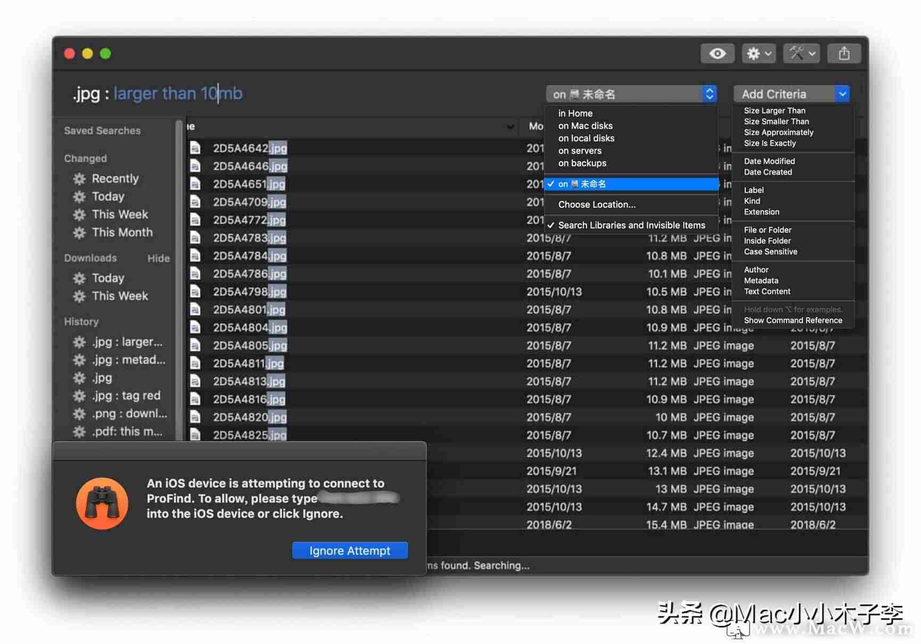Image resolution: width=921 pixels, height=644 pixels.
Task: Select file name 2D5A4801.jpg
Action: pyautogui.click(x=249, y=309)
